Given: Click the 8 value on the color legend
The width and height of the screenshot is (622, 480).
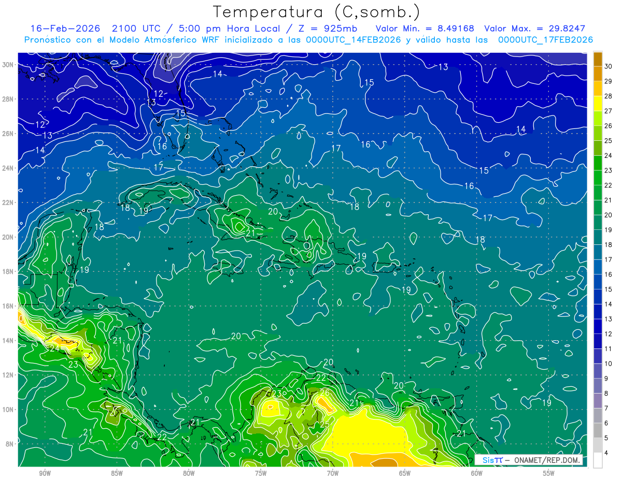Looking at the screenshot, I should [607, 394].
